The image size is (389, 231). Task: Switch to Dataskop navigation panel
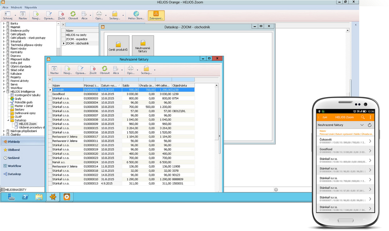point(23,174)
